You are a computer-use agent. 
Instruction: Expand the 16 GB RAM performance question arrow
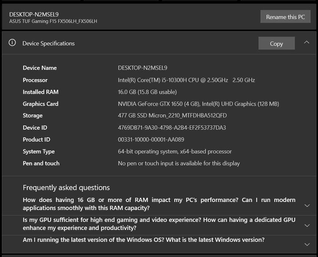(x=307, y=206)
